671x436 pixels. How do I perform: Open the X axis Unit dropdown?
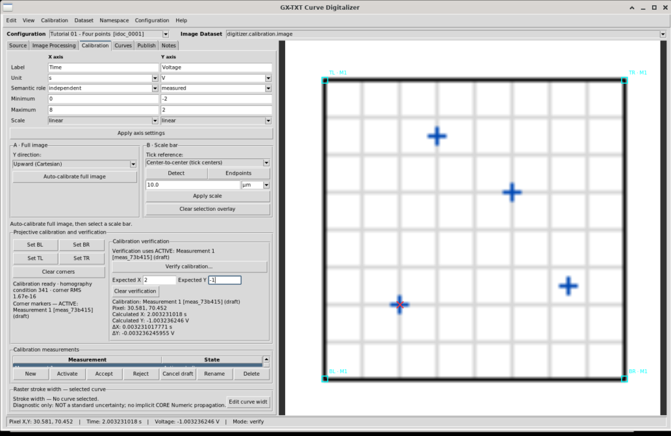point(155,78)
